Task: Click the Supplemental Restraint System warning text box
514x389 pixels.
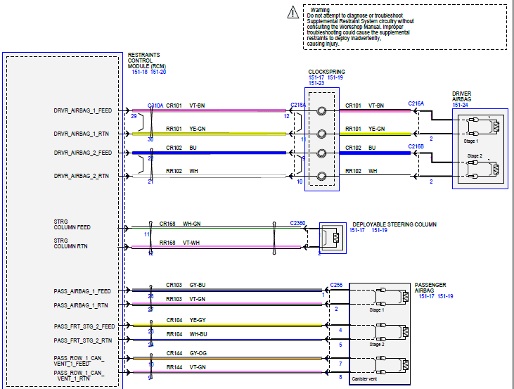Action: pyautogui.click(x=405, y=27)
